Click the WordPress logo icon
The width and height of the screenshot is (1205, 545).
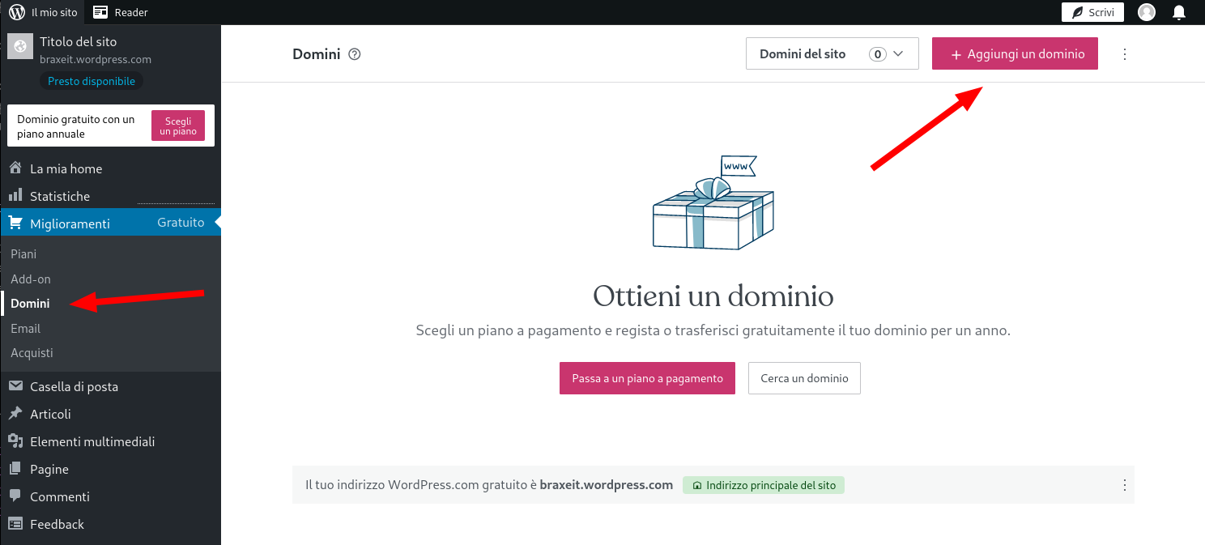pos(17,12)
